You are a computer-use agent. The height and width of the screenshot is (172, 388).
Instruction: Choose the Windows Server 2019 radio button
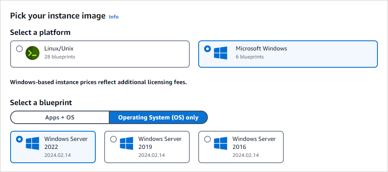113,139
